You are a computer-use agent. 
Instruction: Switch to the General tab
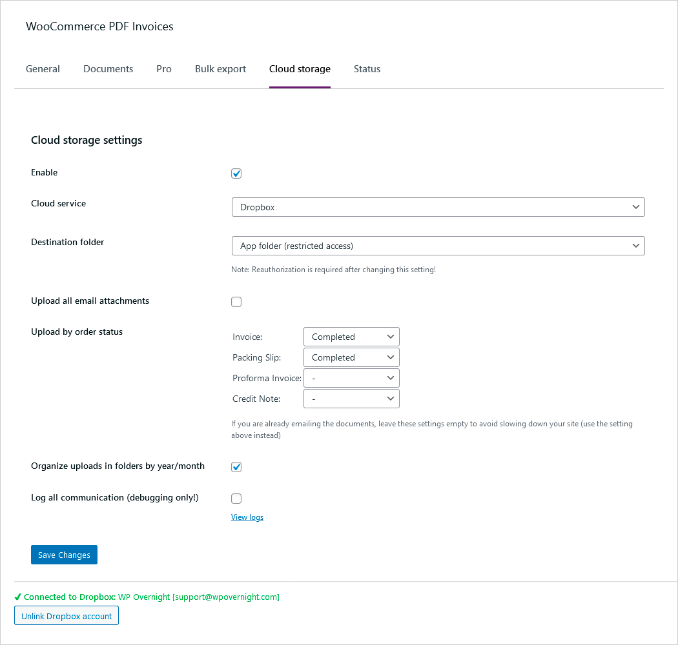[43, 69]
